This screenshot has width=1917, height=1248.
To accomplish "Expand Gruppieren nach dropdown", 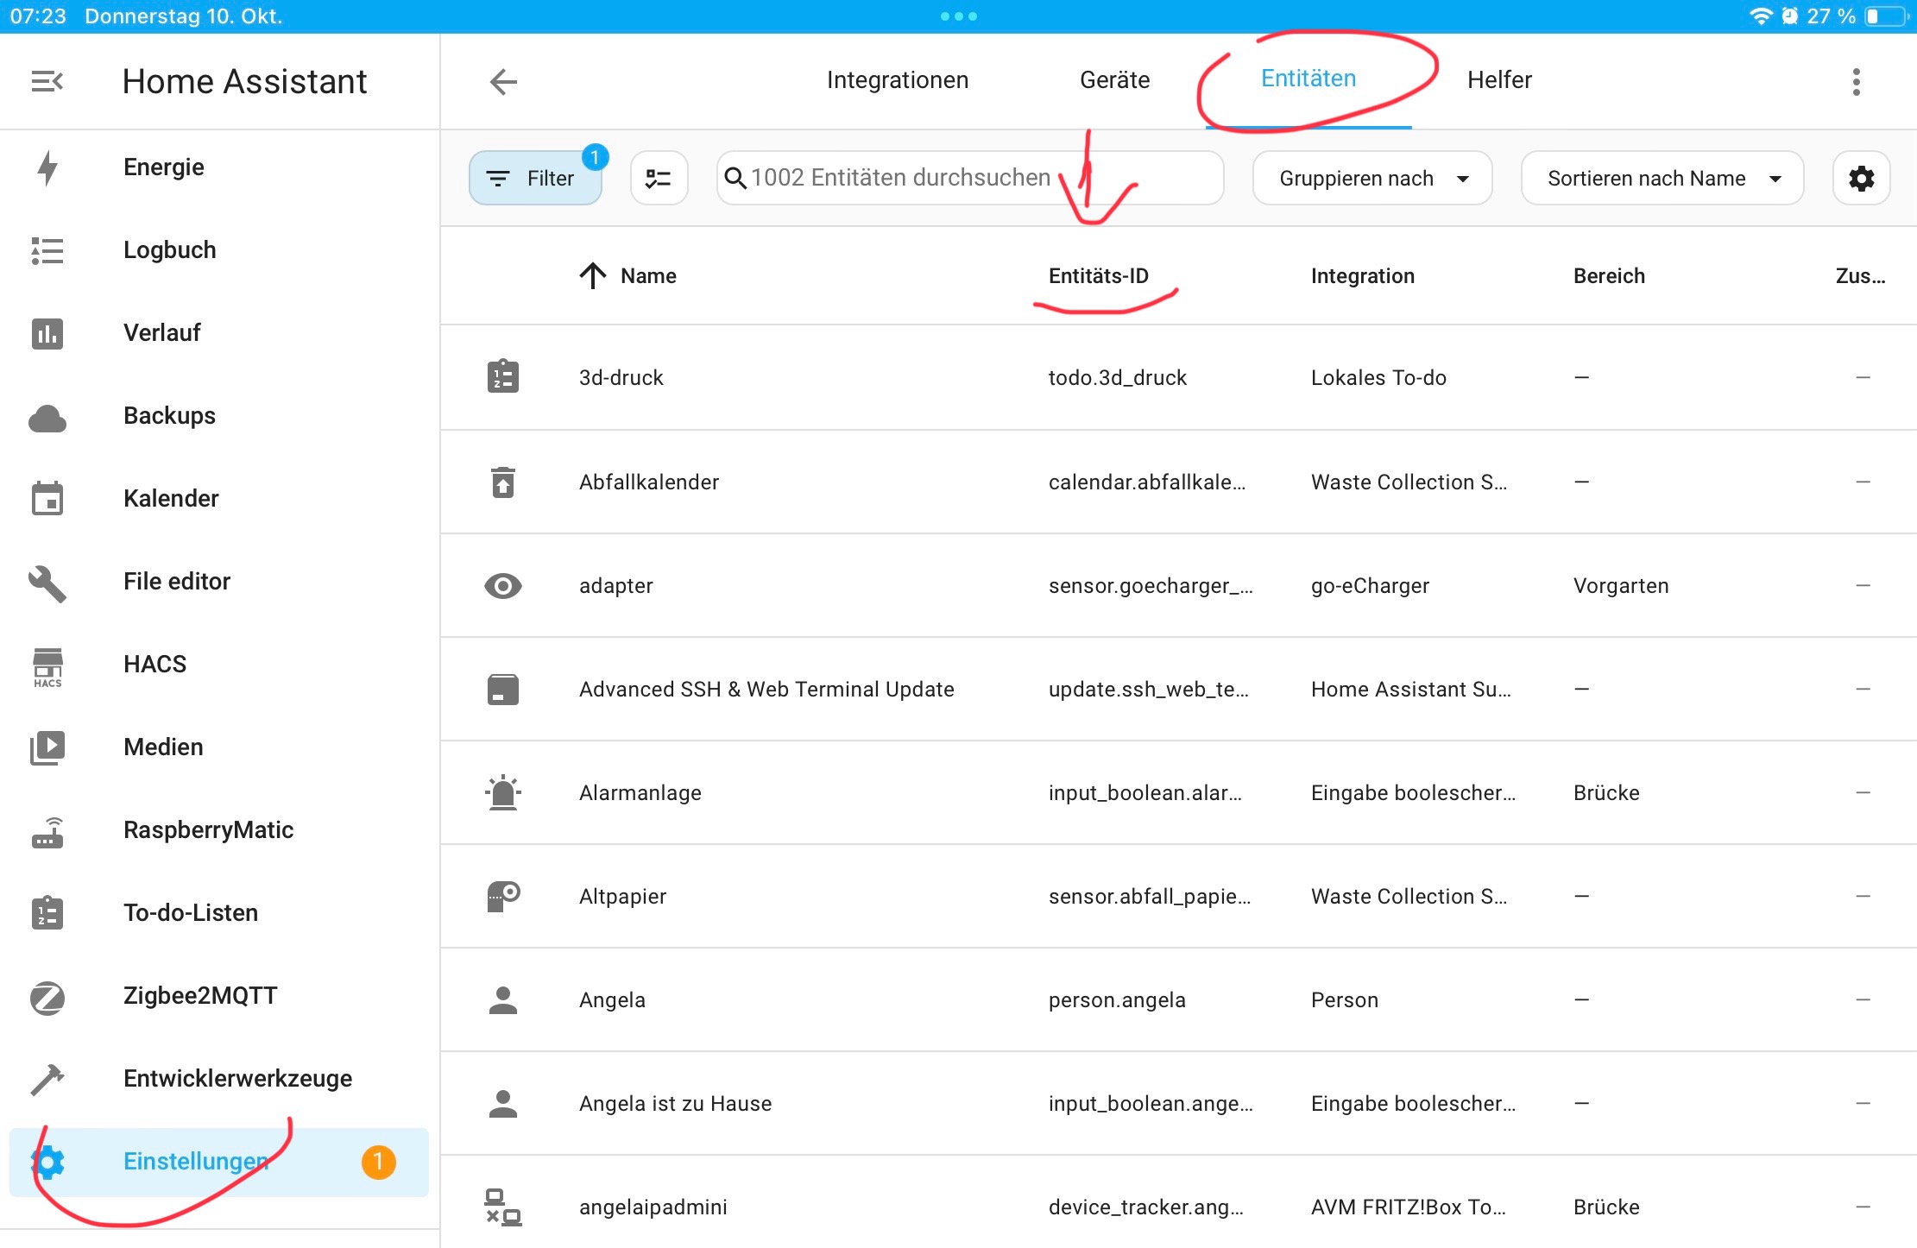I will click(1372, 179).
